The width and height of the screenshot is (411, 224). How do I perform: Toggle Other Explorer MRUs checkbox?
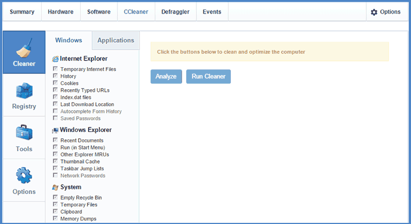click(55, 154)
